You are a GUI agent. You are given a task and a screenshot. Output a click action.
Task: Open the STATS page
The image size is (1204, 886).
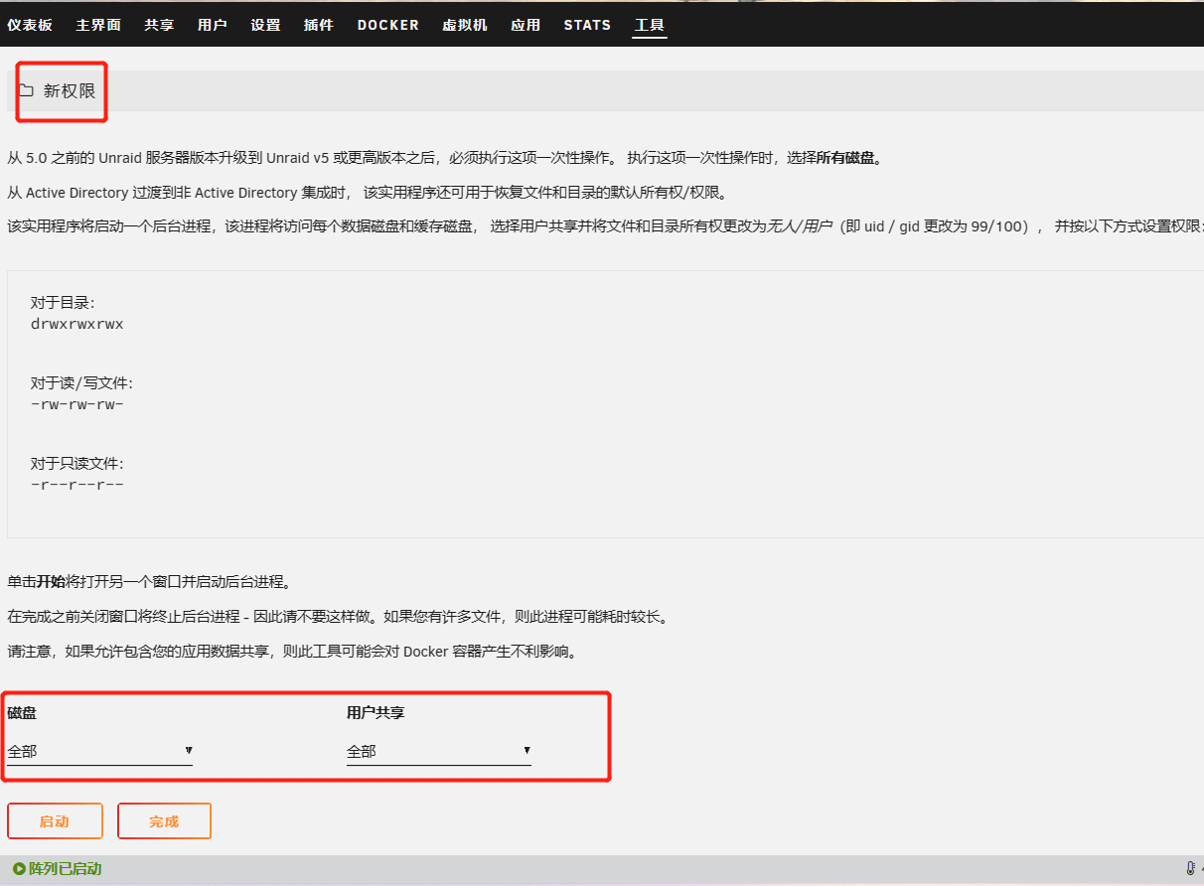click(587, 25)
